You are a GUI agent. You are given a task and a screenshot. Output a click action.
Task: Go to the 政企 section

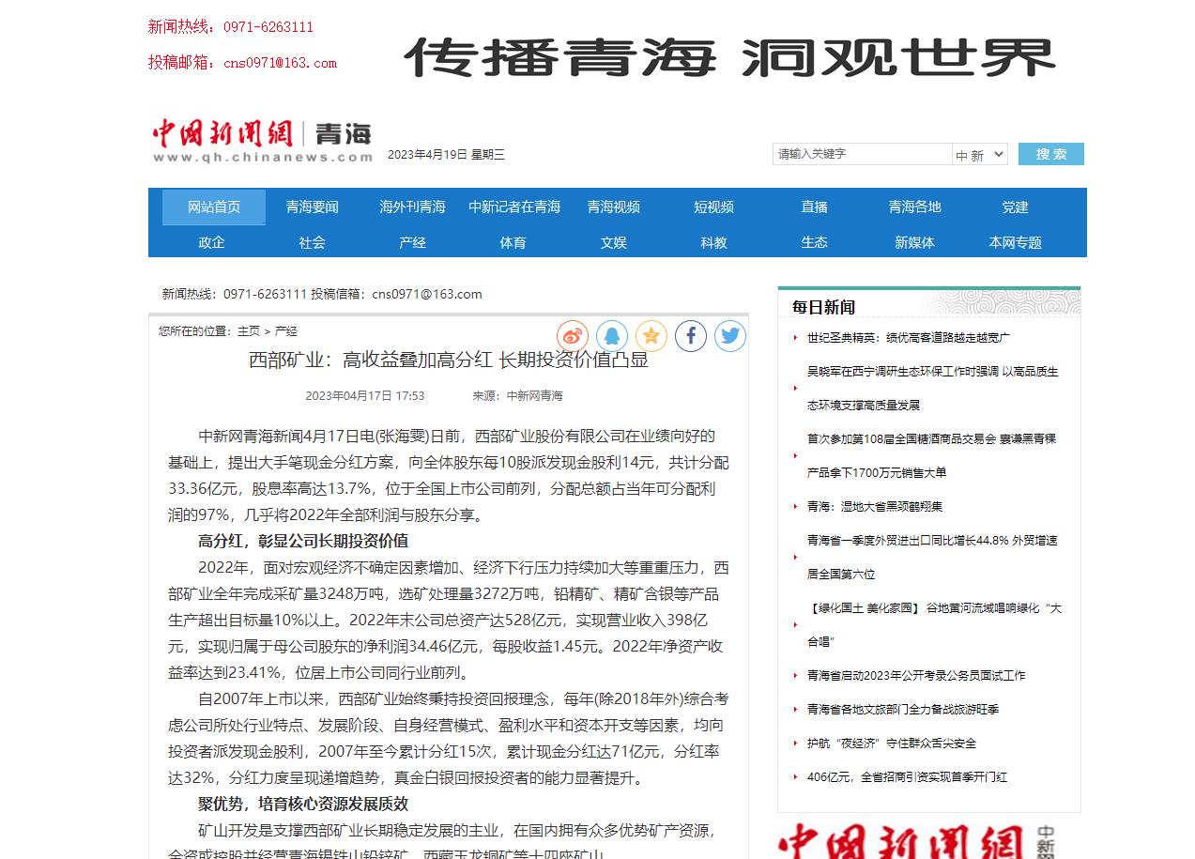click(212, 242)
